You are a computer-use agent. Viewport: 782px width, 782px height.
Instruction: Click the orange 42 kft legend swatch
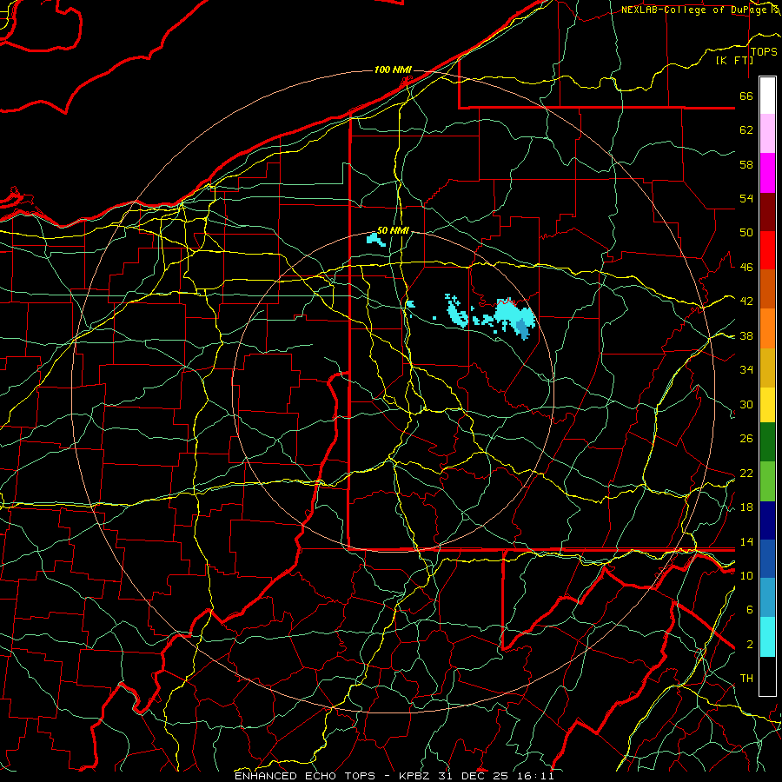(x=767, y=328)
